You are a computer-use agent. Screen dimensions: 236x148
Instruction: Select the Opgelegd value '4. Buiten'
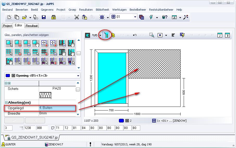[x=57, y=108]
